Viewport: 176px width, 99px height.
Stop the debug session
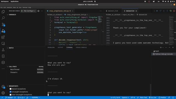pos(174,11)
